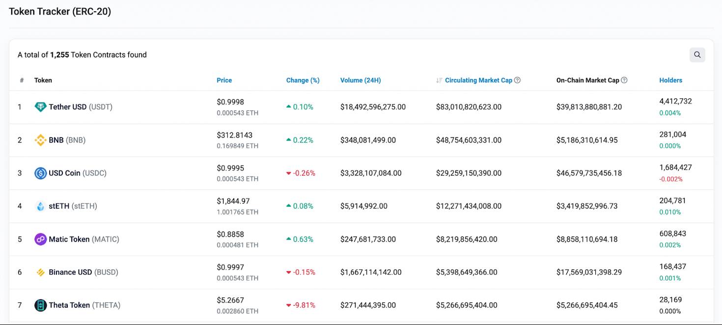Select the Matic price $0.8858
Screen dimensions: 722x325
[x=230, y=234]
